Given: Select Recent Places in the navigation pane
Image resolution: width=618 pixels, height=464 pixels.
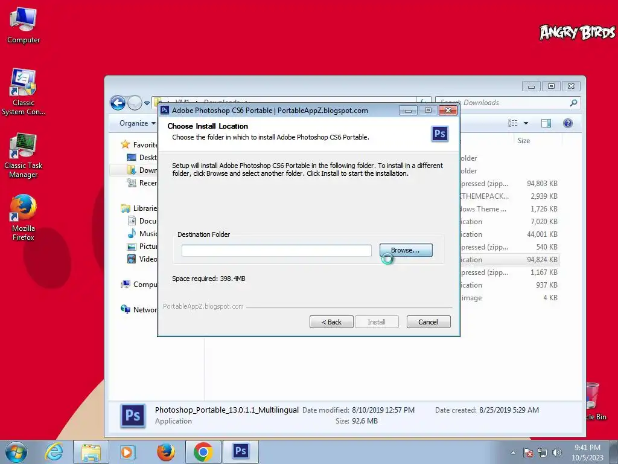Looking at the screenshot, I should pyautogui.click(x=142, y=182).
